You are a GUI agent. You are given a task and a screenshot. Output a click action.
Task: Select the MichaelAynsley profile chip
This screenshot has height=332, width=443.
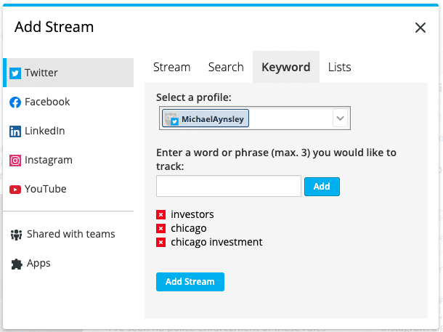(206, 118)
